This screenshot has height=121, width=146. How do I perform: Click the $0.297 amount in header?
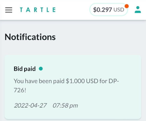(x=103, y=10)
